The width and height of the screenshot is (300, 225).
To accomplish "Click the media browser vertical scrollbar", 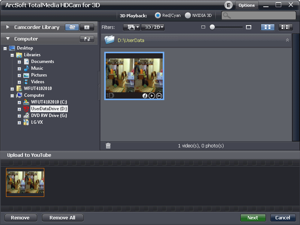I will (x=296, y=88).
